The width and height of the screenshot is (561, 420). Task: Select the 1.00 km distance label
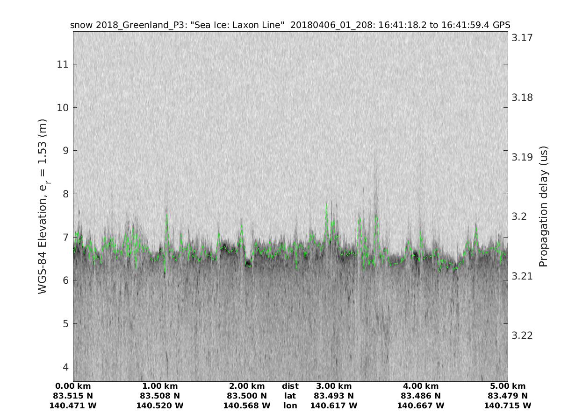(160, 386)
